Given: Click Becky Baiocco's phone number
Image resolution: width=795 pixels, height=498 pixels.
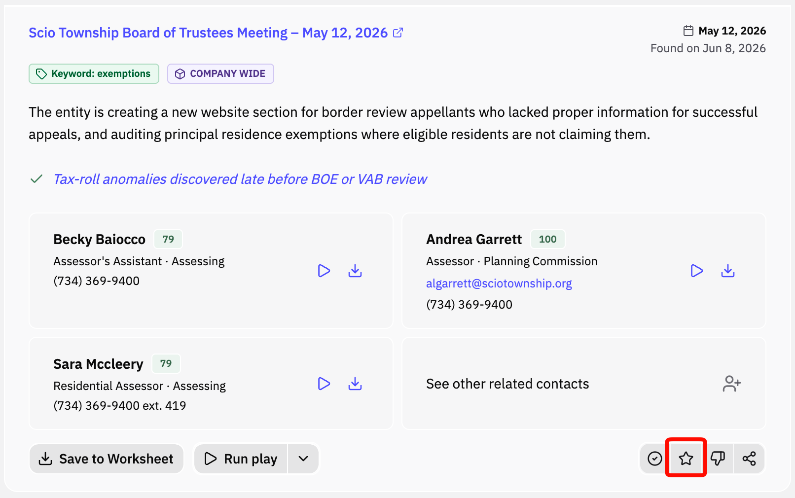Looking at the screenshot, I should point(96,281).
